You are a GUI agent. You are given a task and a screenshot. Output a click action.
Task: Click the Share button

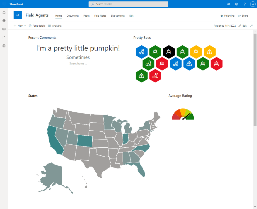click(243, 16)
